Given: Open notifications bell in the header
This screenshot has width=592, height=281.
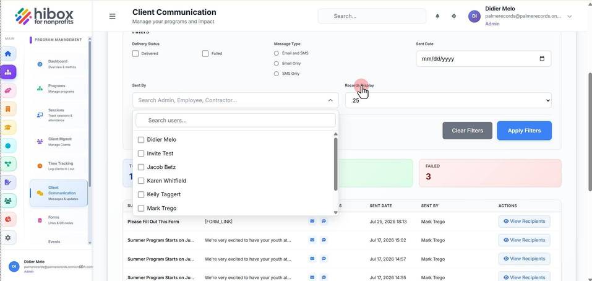Looking at the screenshot, I should [437, 16].
